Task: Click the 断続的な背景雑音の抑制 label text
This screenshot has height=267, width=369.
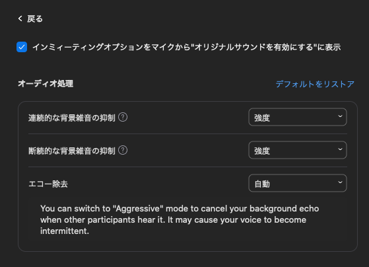Action: click(x=72, y=151)
